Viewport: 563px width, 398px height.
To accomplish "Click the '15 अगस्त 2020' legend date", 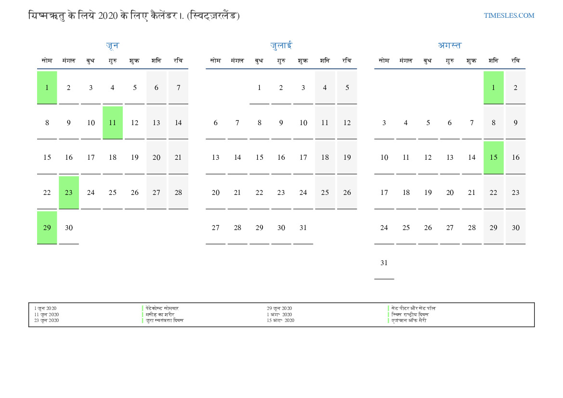I will pos(280,321).
